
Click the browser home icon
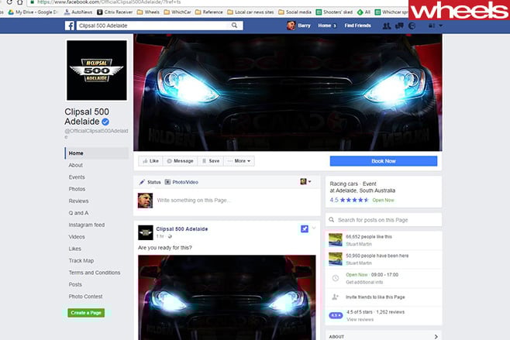click(x=20, y=2)
